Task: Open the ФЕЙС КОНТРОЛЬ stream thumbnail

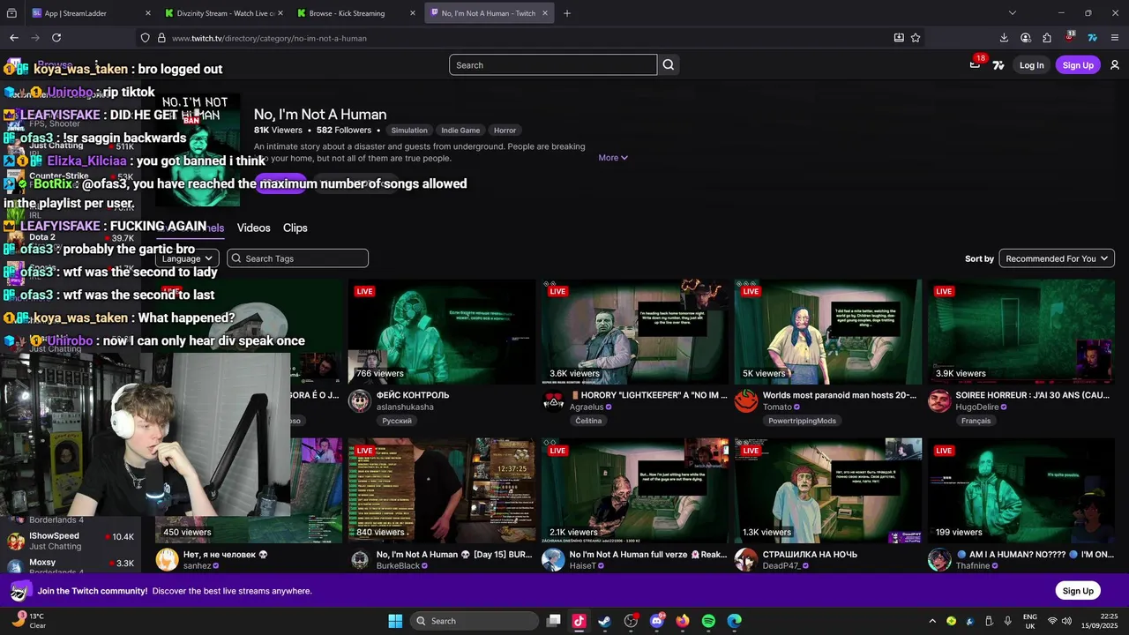Action: 442,332
